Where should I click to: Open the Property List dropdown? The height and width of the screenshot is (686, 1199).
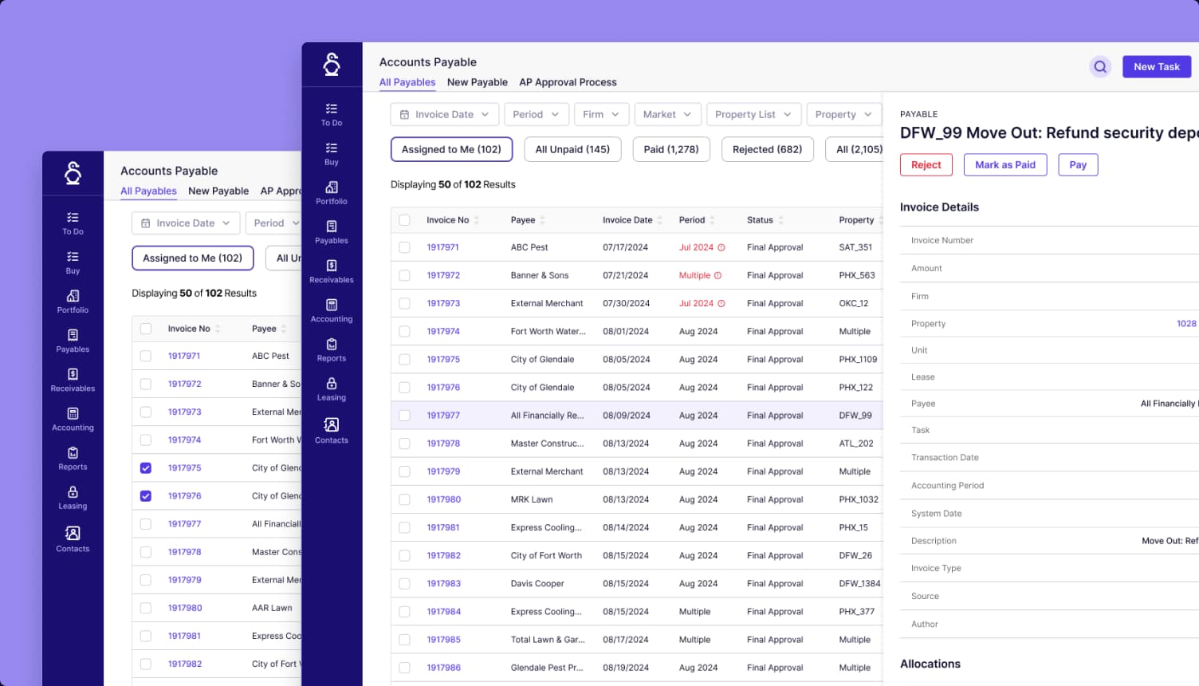click(753, 114)
